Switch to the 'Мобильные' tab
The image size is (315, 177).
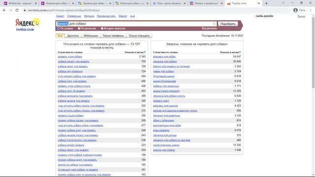point(91,36)
